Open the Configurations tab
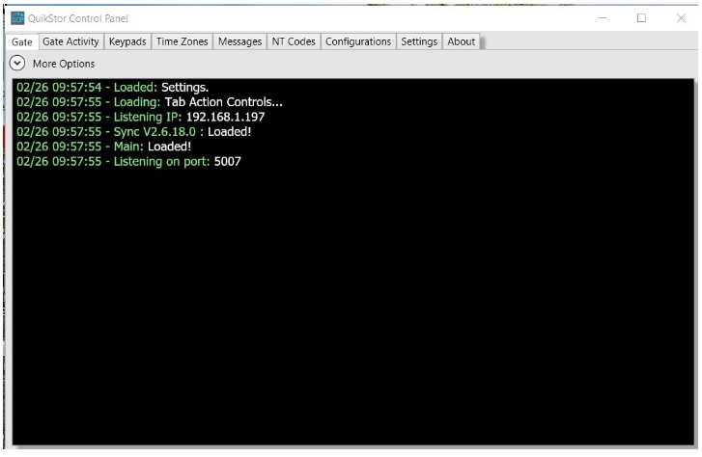Image resolution: width=702 pixels, height=457 pixels. tap(358, 41)
